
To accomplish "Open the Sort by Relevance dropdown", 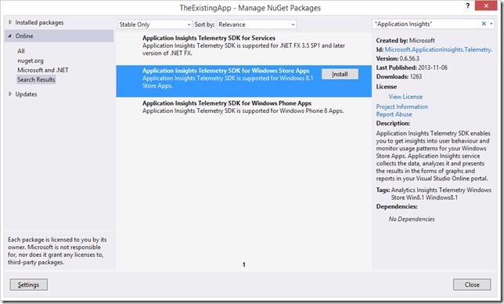I will point(257,24).
